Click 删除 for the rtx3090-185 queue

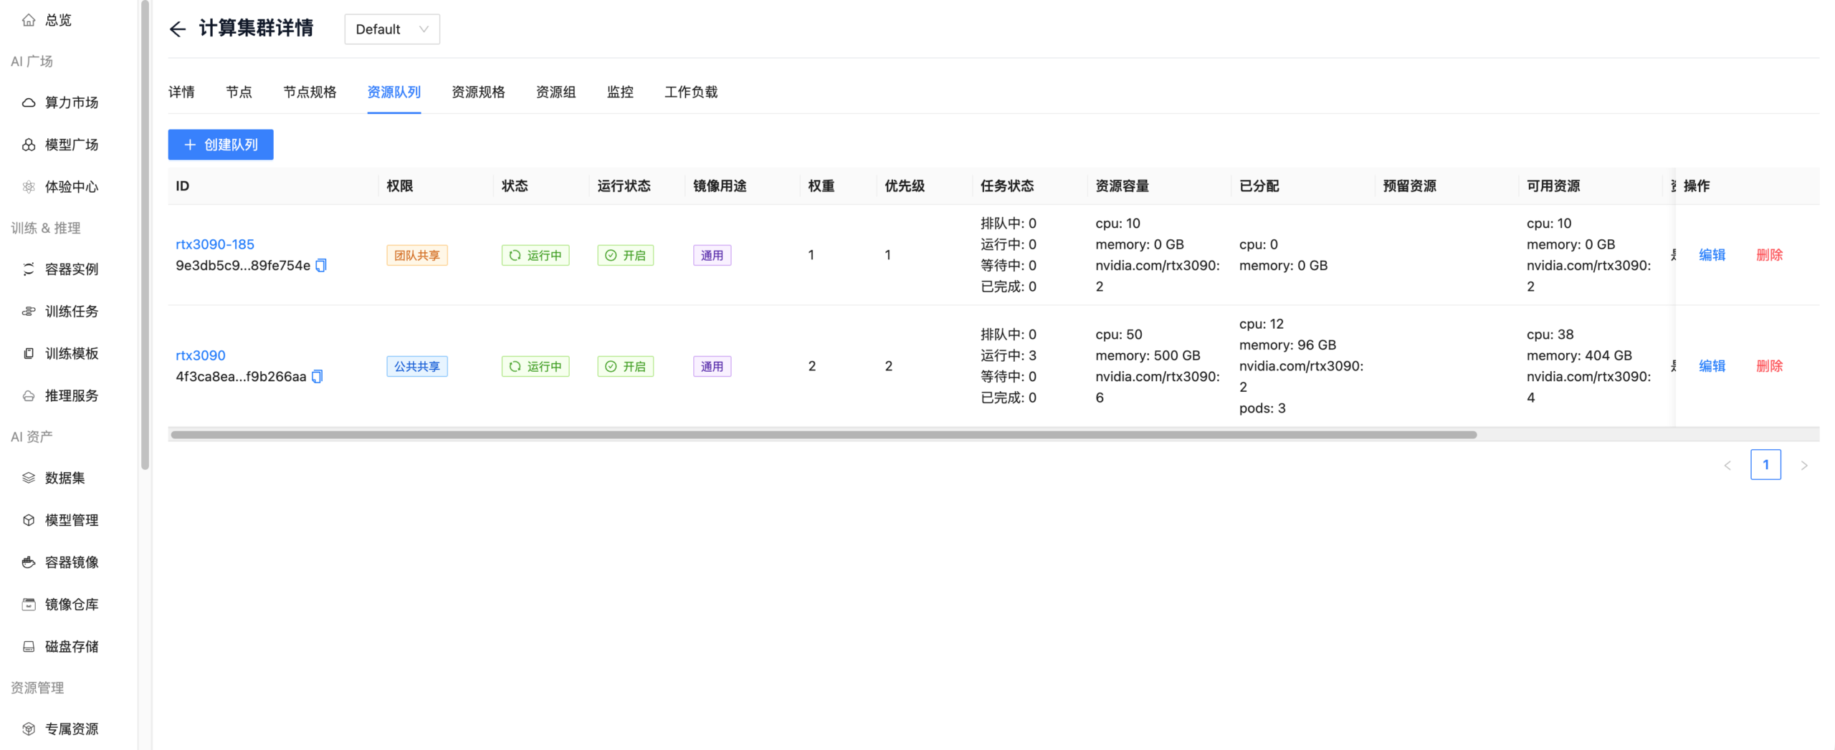1769,255
